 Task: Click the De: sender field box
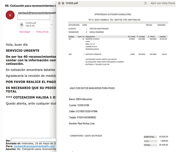(33, 140)
